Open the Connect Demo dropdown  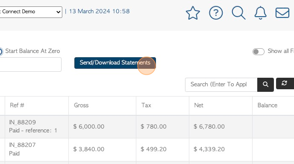point(31,12)
